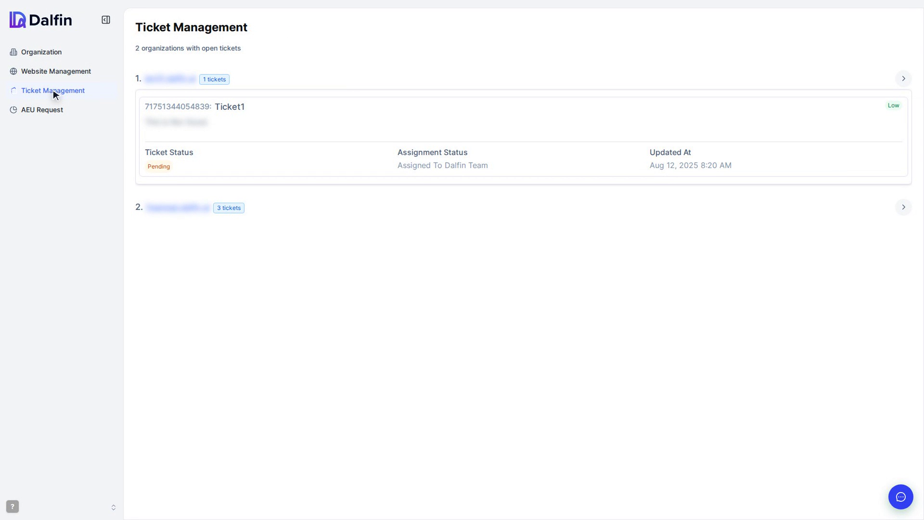The height and width of the screenshot is (520, 924).
Task: Click the 'Updated At' label
Action: pyautogui.click(x=670, y=152)
